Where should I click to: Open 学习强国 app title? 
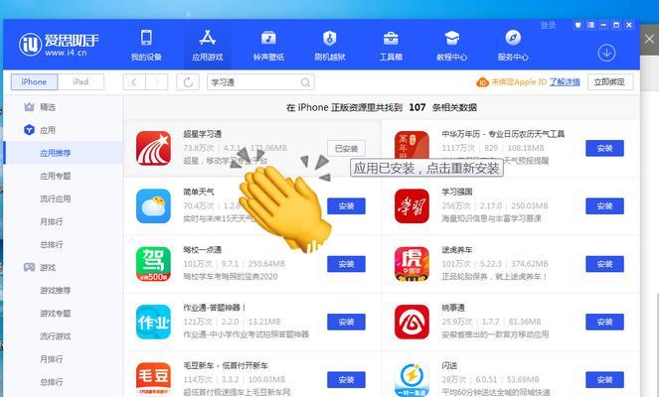(457, 193)
